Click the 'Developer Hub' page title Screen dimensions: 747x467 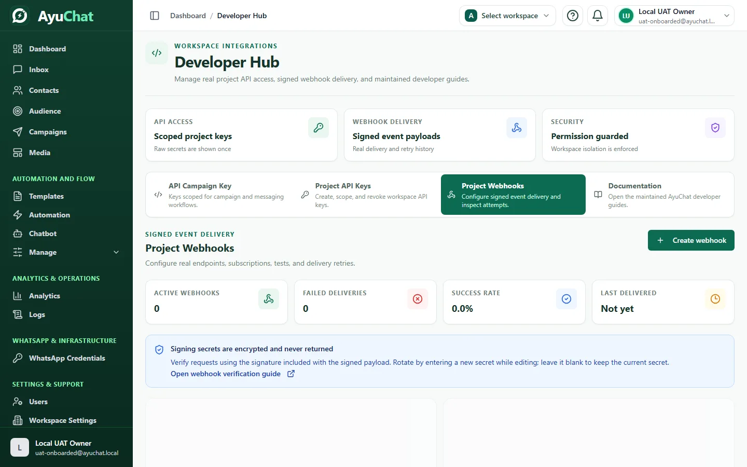227,62
